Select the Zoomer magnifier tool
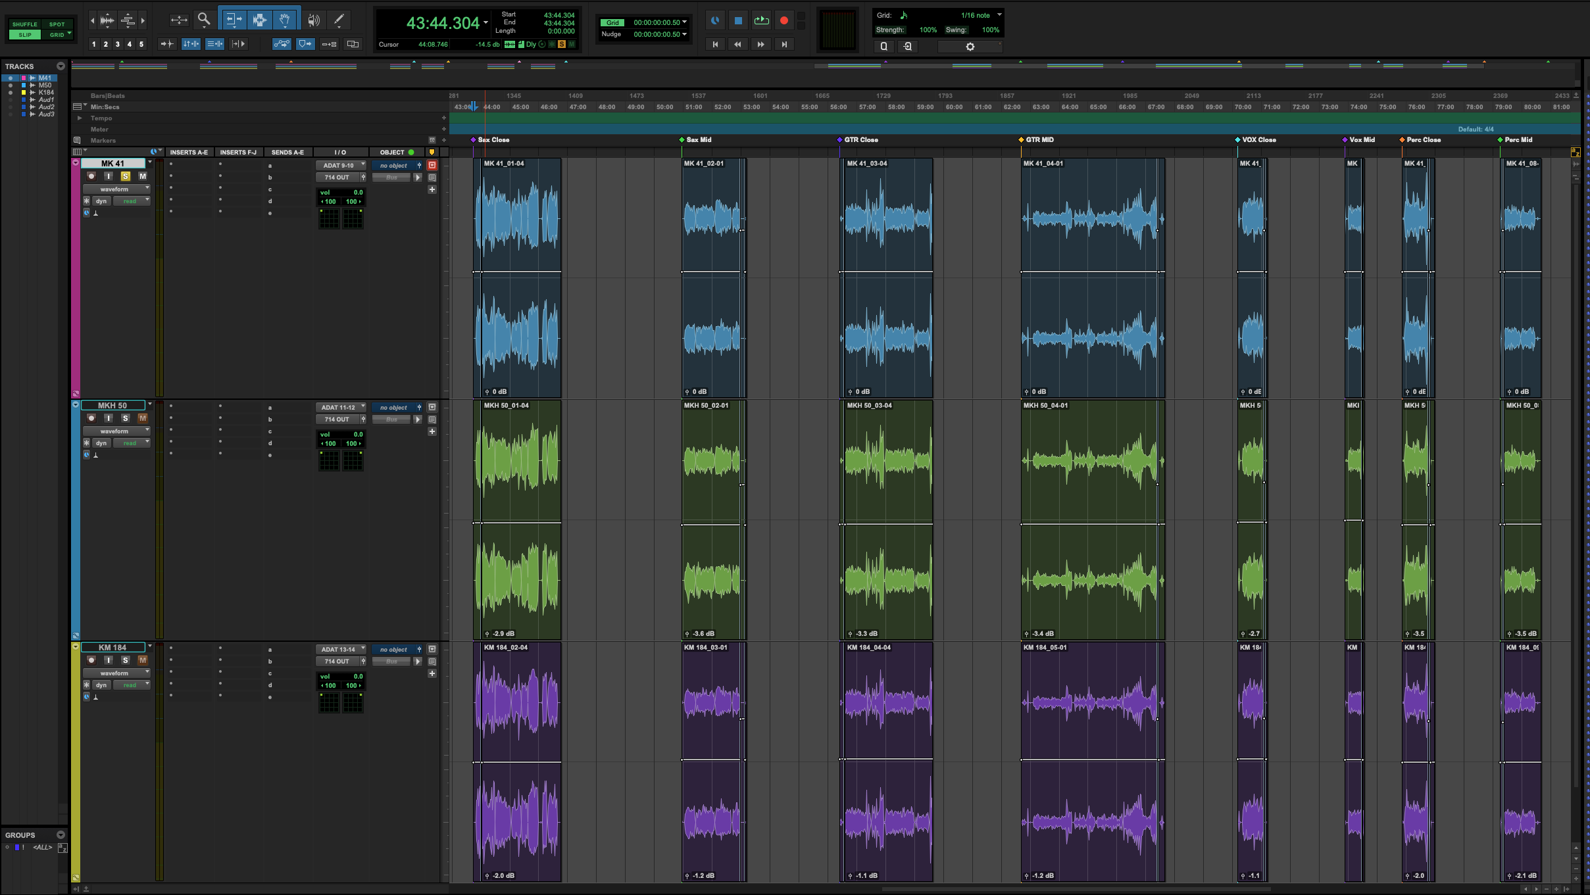Image resolution: width=1590 pixels, height=895 pixels. 204,20
